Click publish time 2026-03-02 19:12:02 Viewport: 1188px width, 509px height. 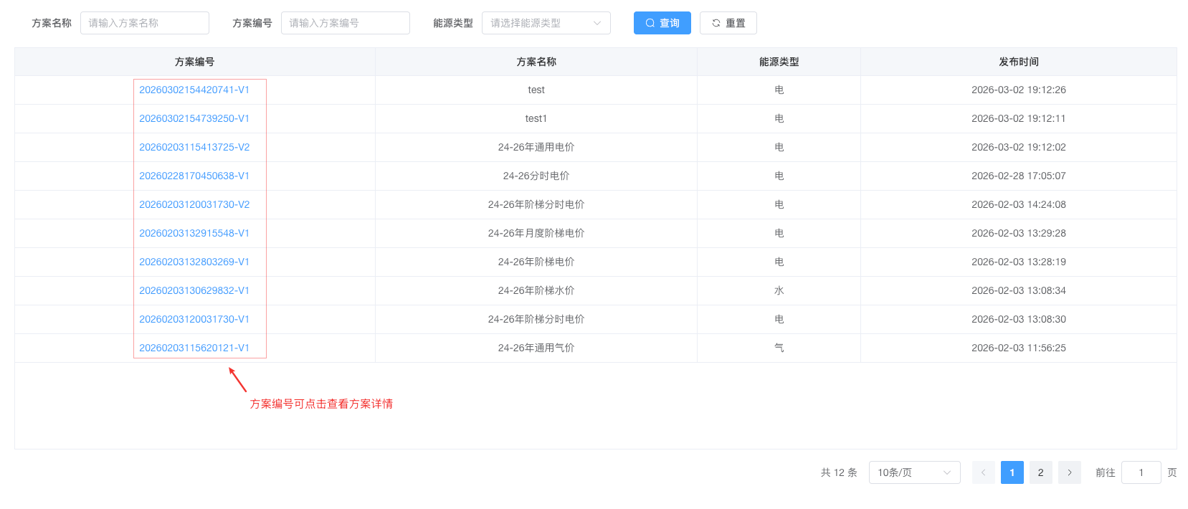click(1019, 147)
